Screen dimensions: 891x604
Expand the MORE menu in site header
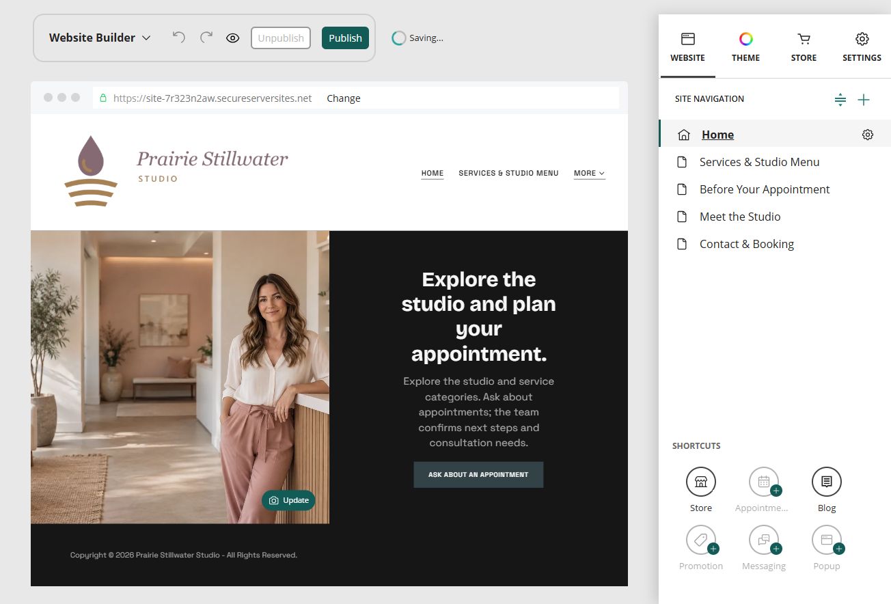click(x=589, y=173)
